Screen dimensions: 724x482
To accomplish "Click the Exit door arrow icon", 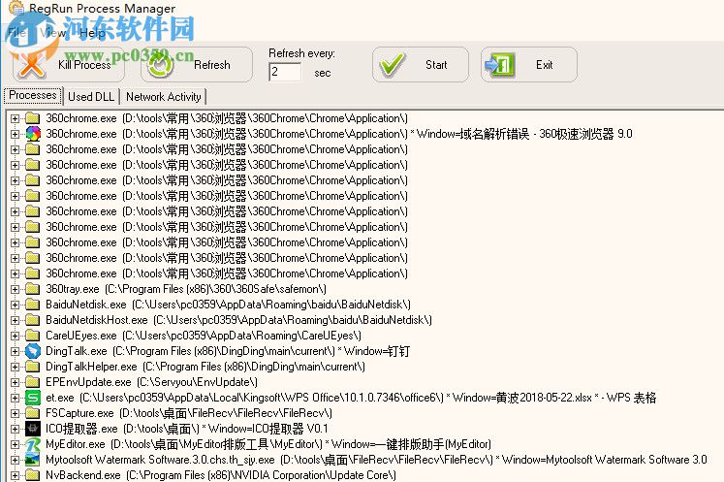I will (500, 65).
